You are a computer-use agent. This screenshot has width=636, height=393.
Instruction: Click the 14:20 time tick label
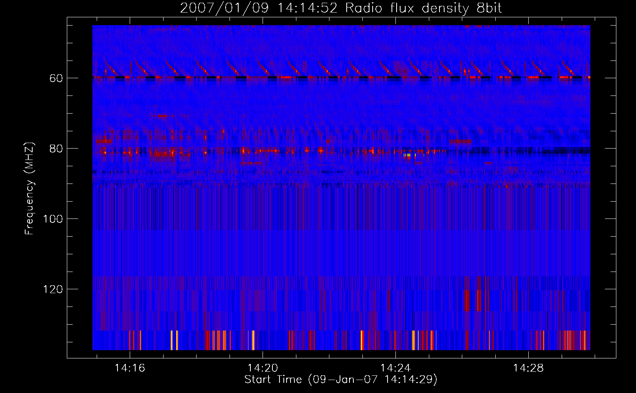[263, 368]
